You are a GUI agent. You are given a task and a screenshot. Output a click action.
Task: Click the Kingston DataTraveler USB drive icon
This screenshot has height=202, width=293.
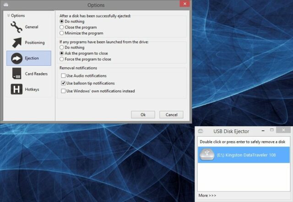click(207, 156)
